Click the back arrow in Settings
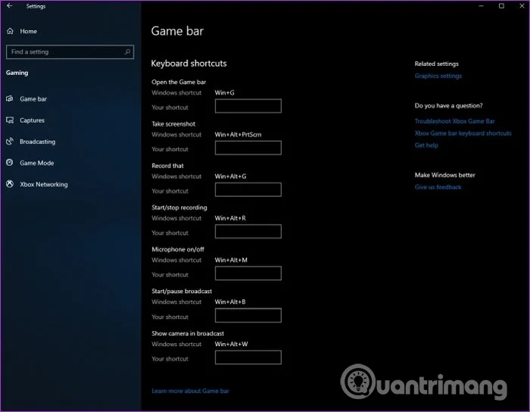Viewport: 530px width, 412px height. click(9, 6)
